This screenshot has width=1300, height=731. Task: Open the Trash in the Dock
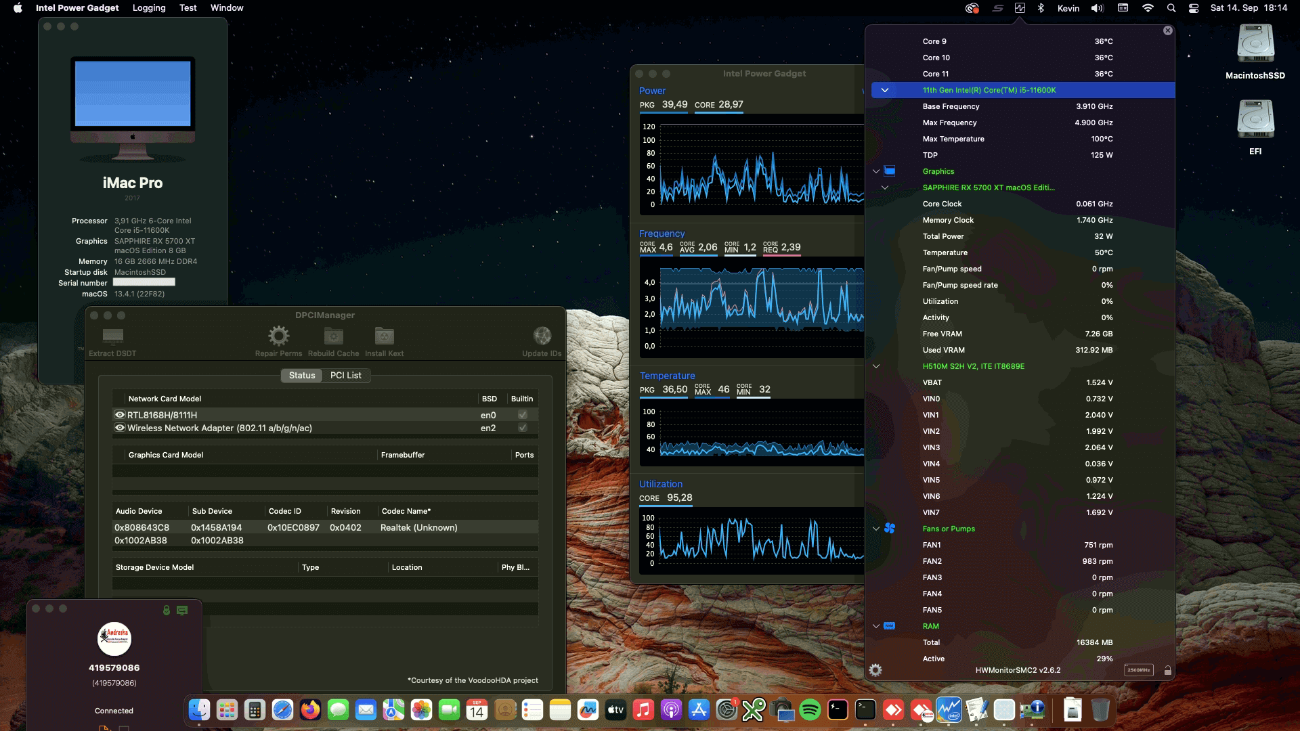tap(1100, 709)
